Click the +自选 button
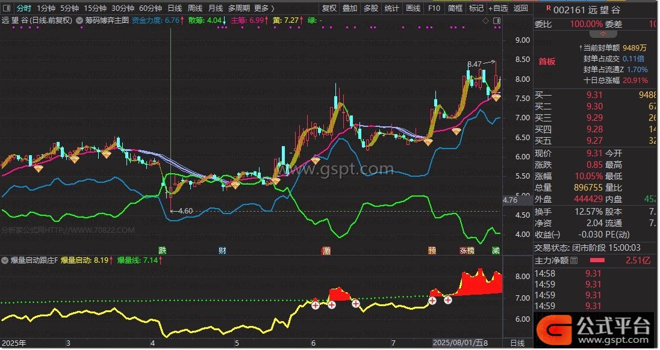This screenshot has width=660, height=350. pyautogui.click(x=498, y=8)
